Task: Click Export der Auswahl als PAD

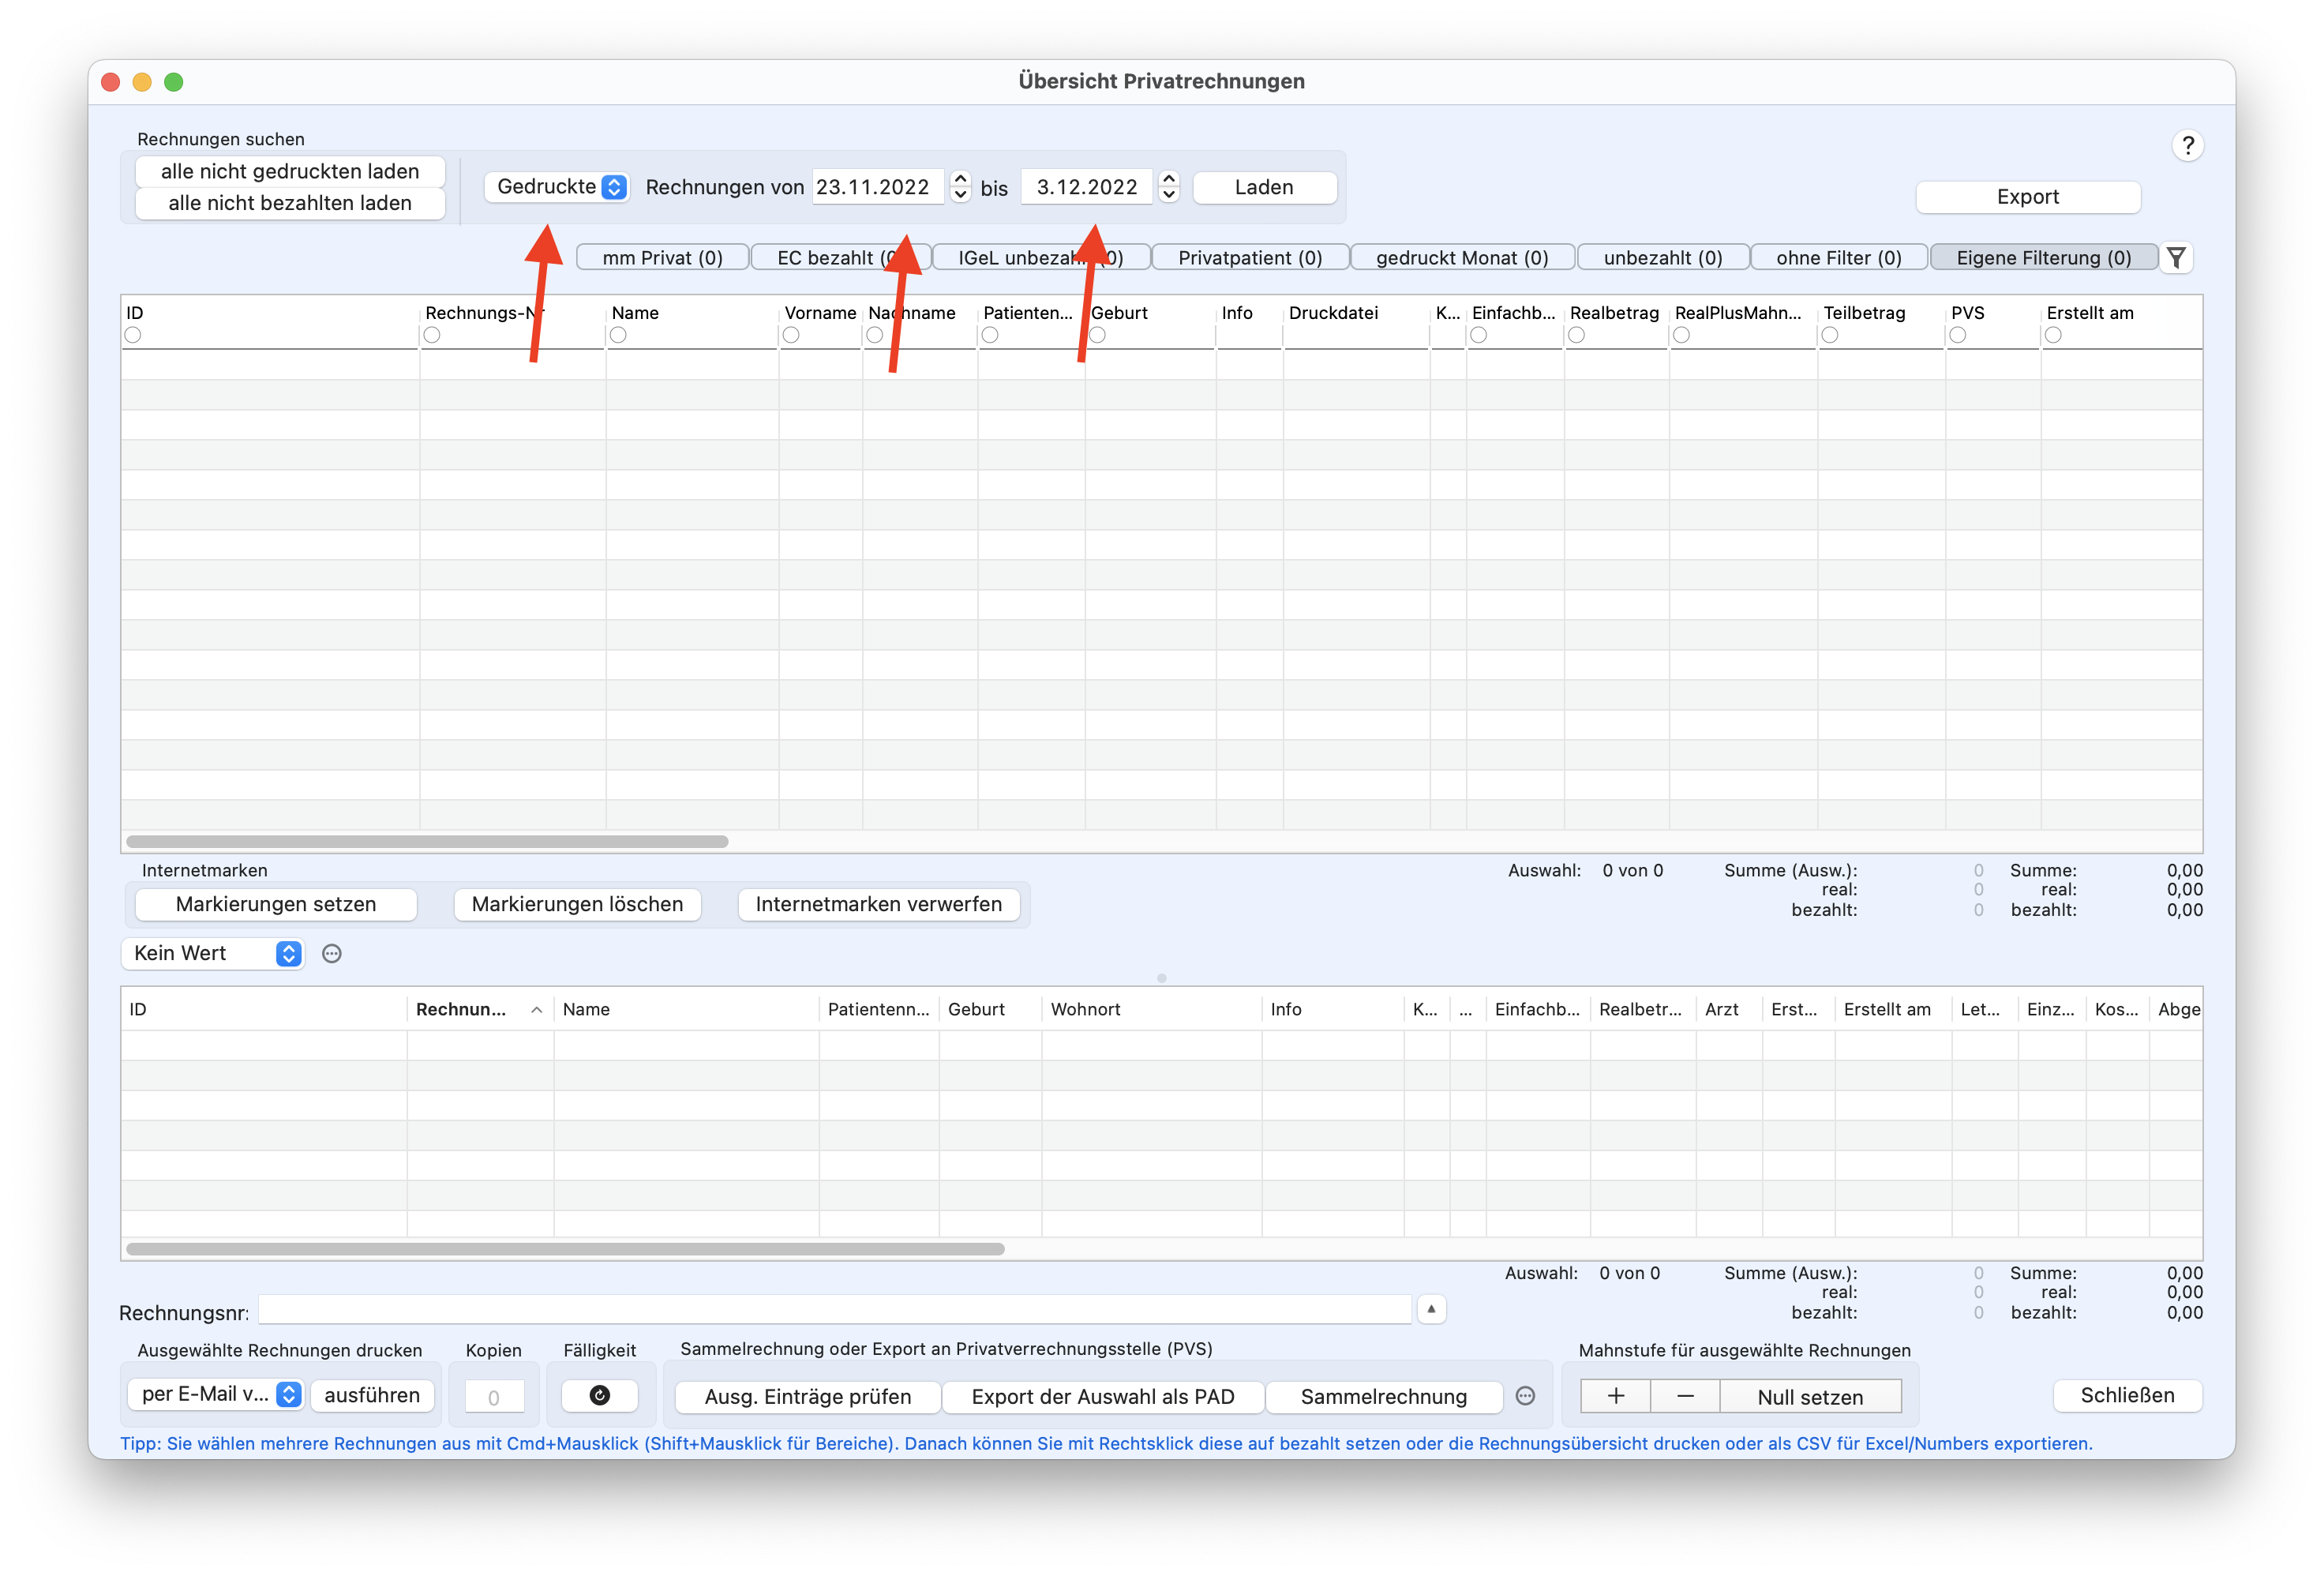Action: pos(1103,1397)
